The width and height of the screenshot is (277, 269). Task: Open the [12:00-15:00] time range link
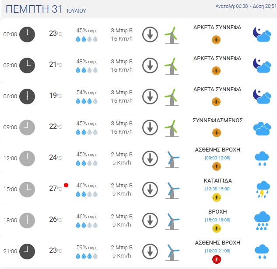tap(217, 189)
